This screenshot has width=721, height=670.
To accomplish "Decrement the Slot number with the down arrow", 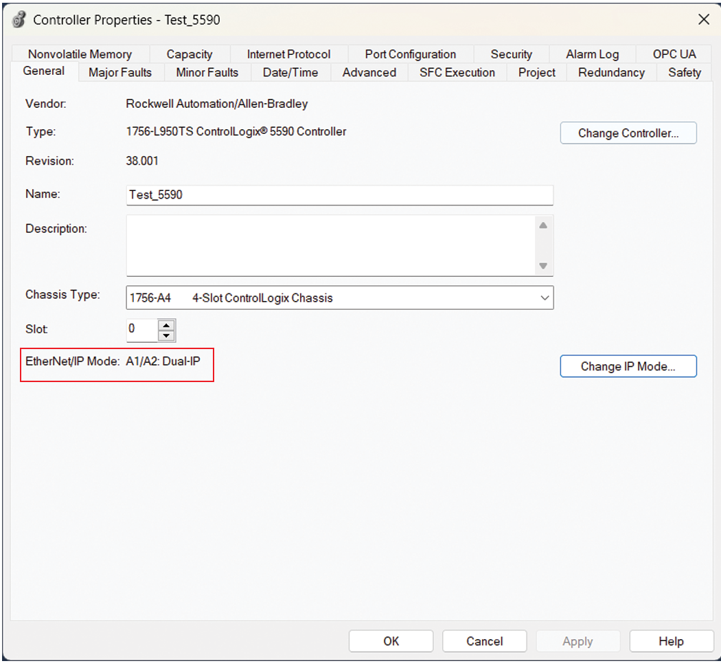I will (166, 335).
